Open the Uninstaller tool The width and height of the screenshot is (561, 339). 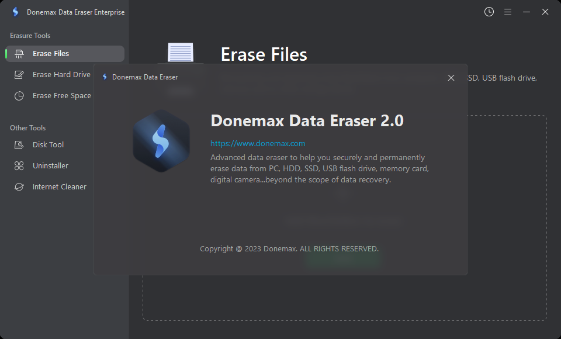pyautogui.click(x=50, y=166)
